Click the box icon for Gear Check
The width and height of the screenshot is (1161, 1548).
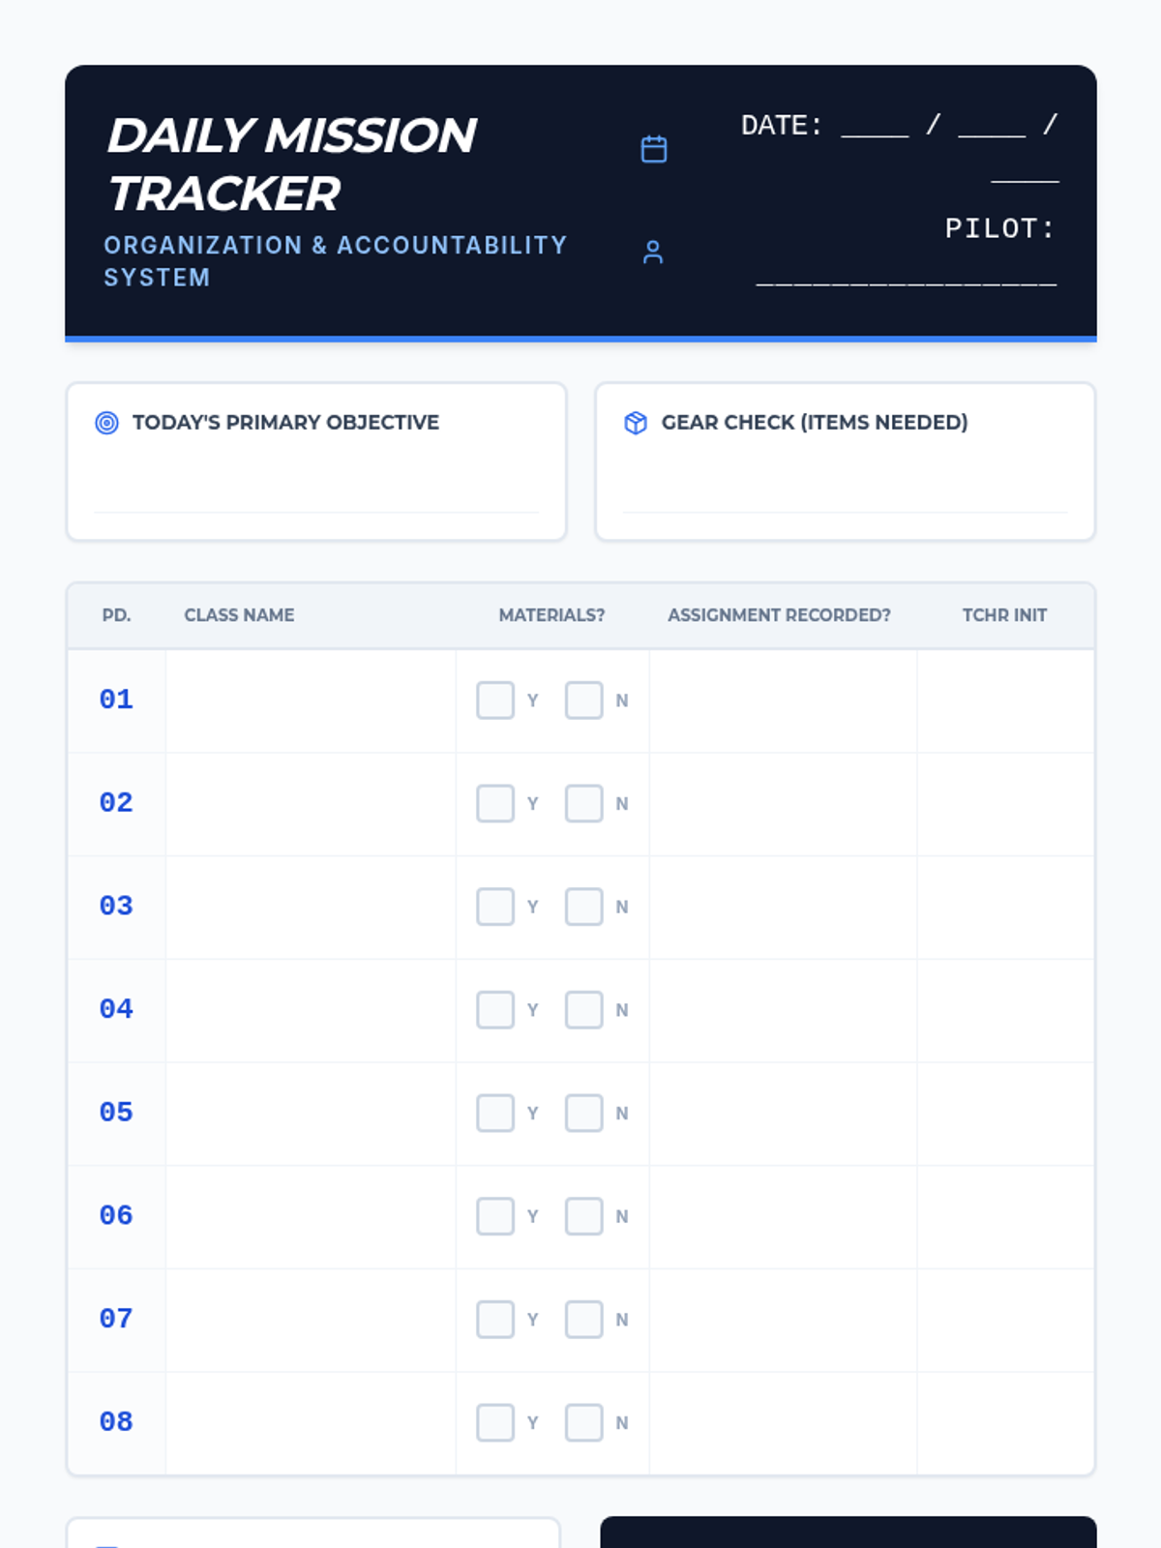pyautogui.click(x=636, y=423)
